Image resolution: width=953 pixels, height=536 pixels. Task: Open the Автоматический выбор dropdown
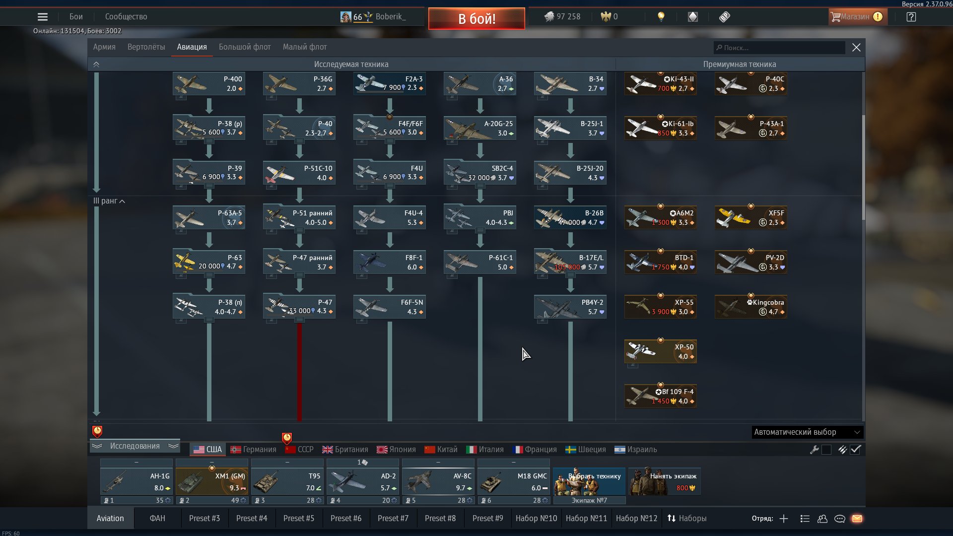tap(807, 432)
